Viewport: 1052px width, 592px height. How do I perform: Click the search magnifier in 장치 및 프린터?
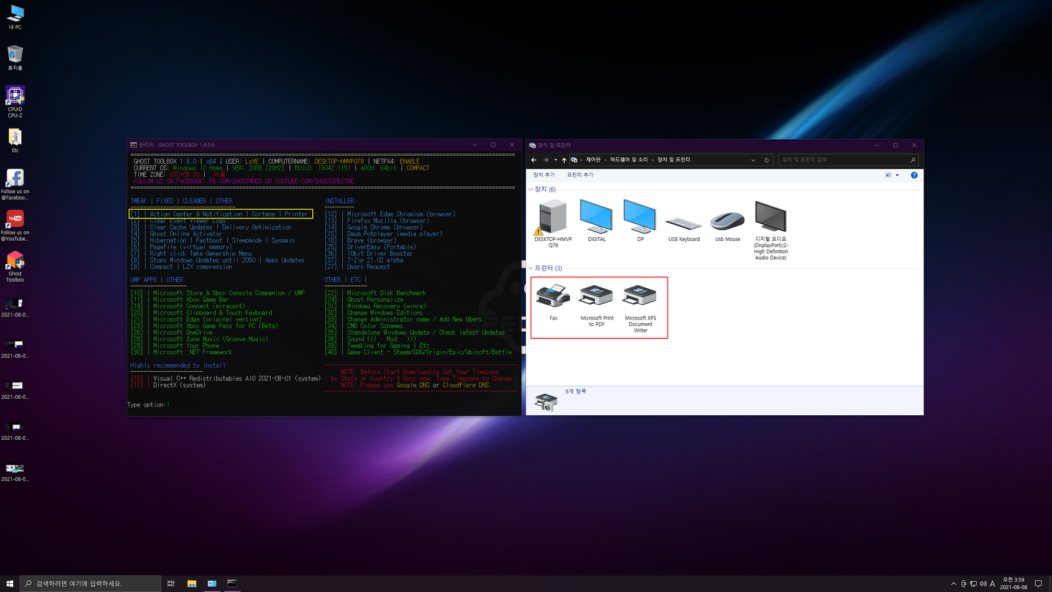click(913, 160)
